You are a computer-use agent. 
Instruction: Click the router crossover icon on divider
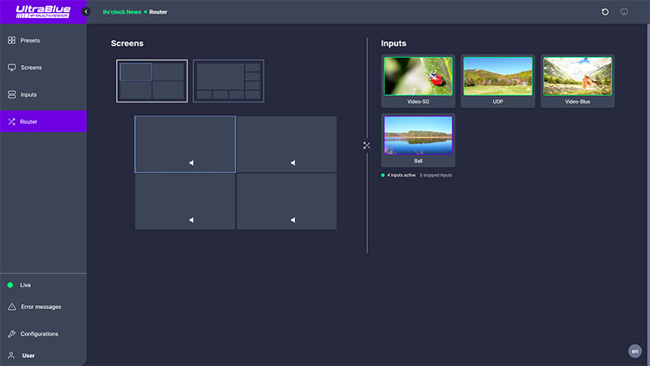point(366,146)
